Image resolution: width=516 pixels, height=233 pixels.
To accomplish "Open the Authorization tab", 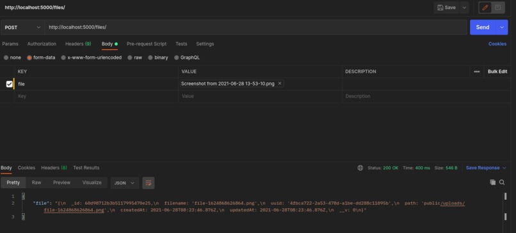I will click(42, 44).
